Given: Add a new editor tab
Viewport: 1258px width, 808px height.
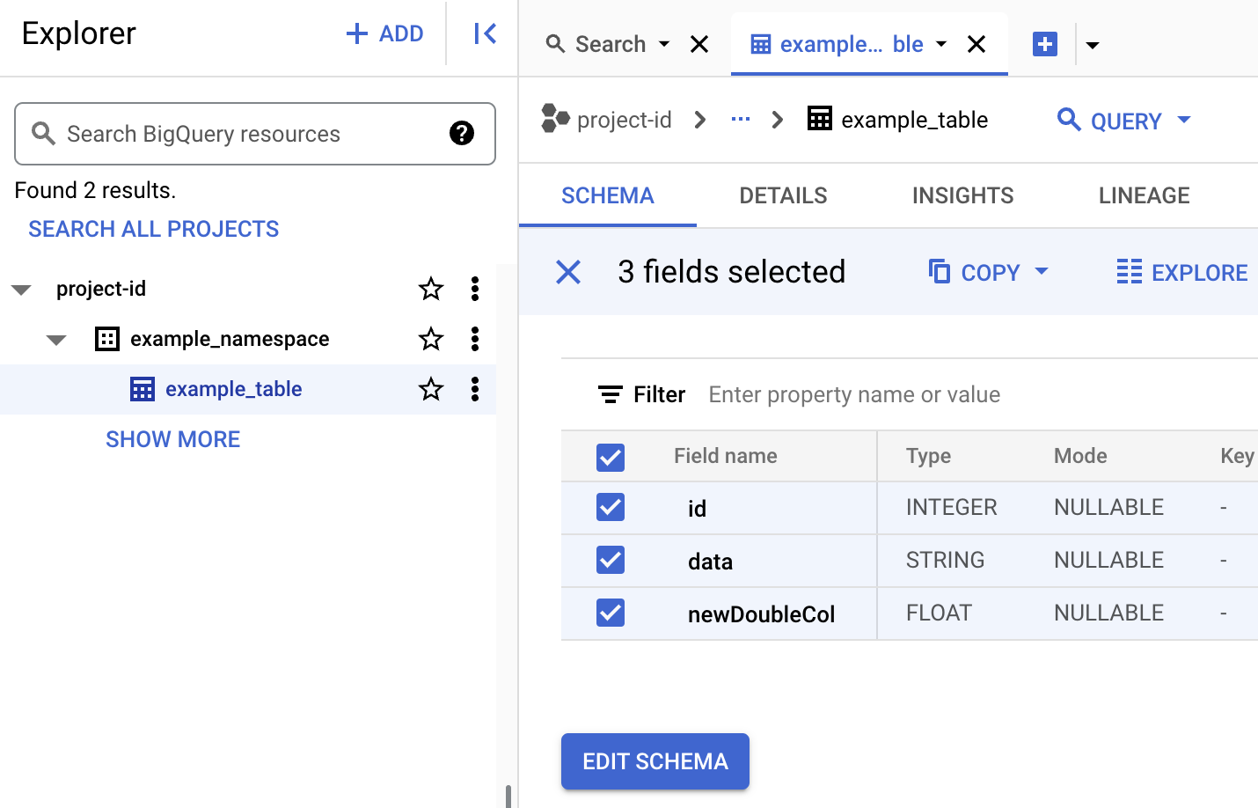Looking at the screenshot, I should pyautogui.click(x=1044, y=44).
